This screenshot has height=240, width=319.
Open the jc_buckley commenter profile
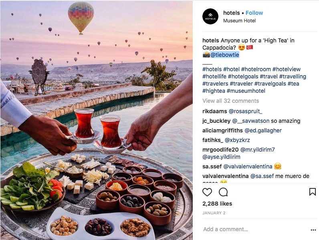(216, 121)
